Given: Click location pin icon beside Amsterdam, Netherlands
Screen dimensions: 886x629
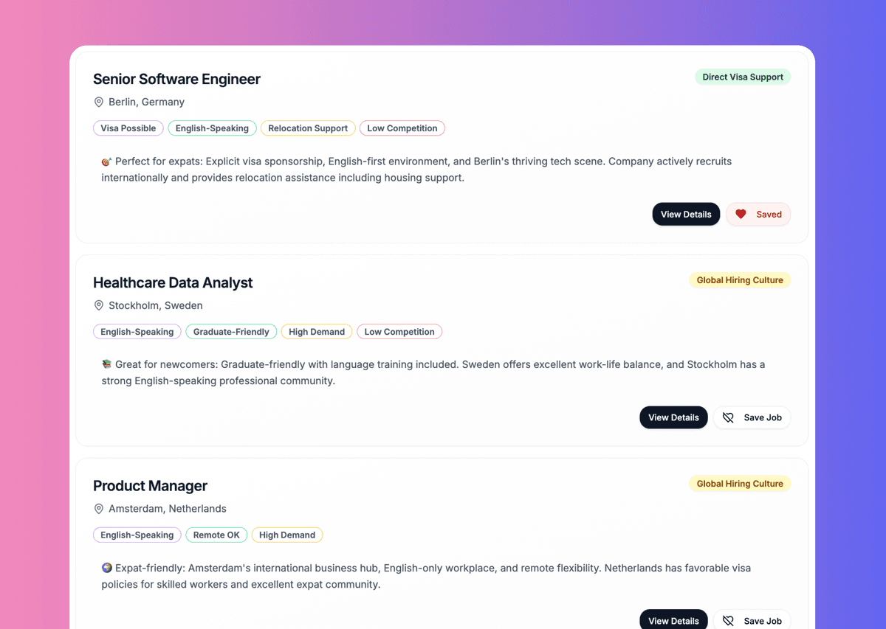Looking at the screenshot, I should pos(99,509).
